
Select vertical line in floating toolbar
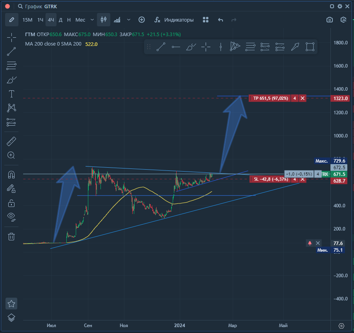point(221,47)
